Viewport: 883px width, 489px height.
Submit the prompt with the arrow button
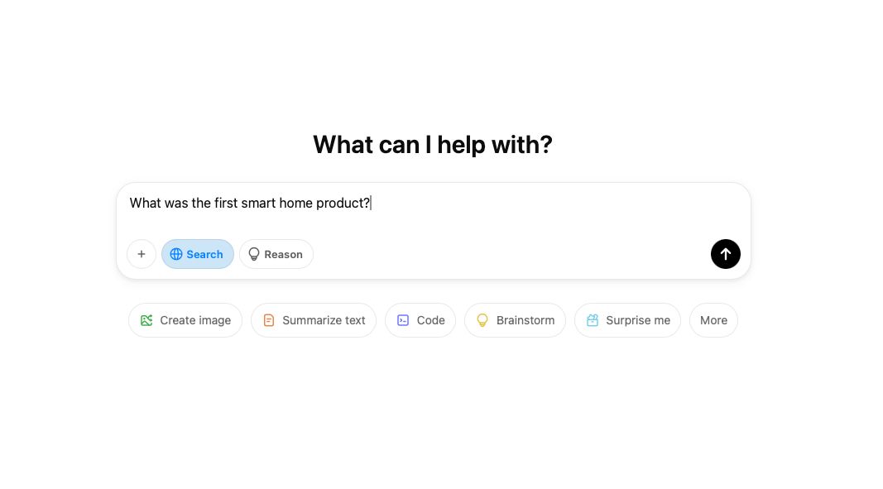click(725, 254)
